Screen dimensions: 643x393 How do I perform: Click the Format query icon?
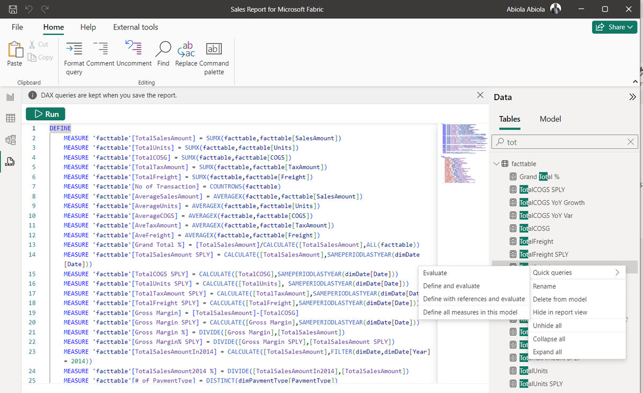coord(74,49)
